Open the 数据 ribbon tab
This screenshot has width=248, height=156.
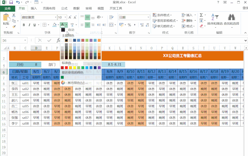tap(76, 9)
